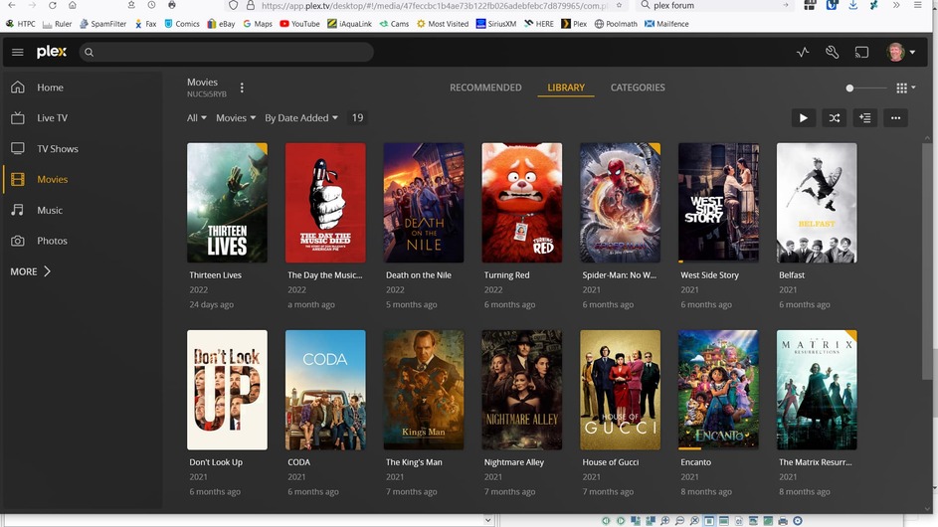Open the Turning Red poster
The height and width of the screenshot is (527, 938).
click(521, 203)
